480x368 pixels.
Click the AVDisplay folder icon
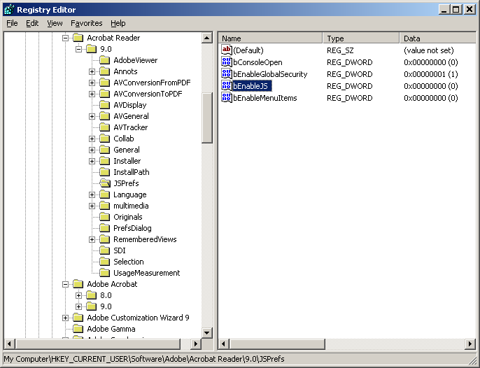105,105
